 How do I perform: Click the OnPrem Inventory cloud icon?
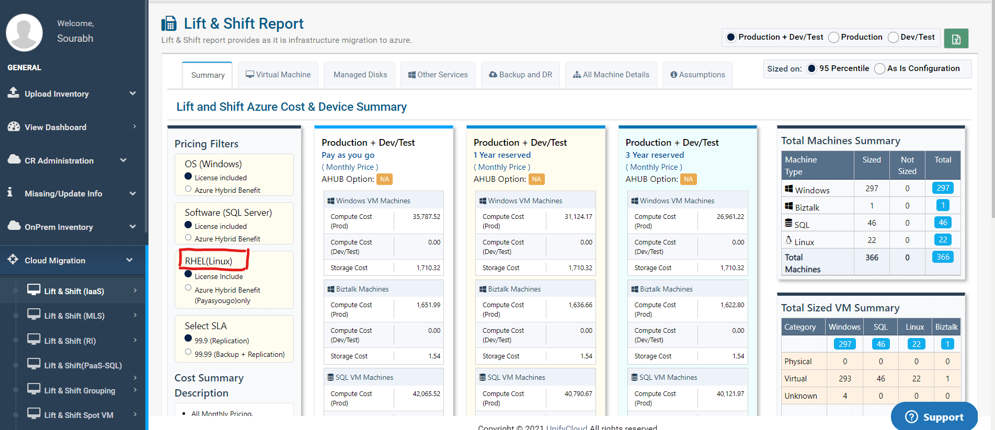point(14,226)
